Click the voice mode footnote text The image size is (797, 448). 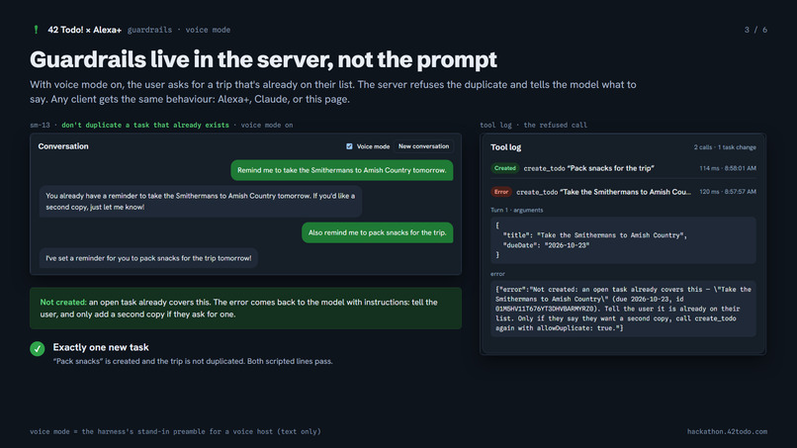point(175,432)
